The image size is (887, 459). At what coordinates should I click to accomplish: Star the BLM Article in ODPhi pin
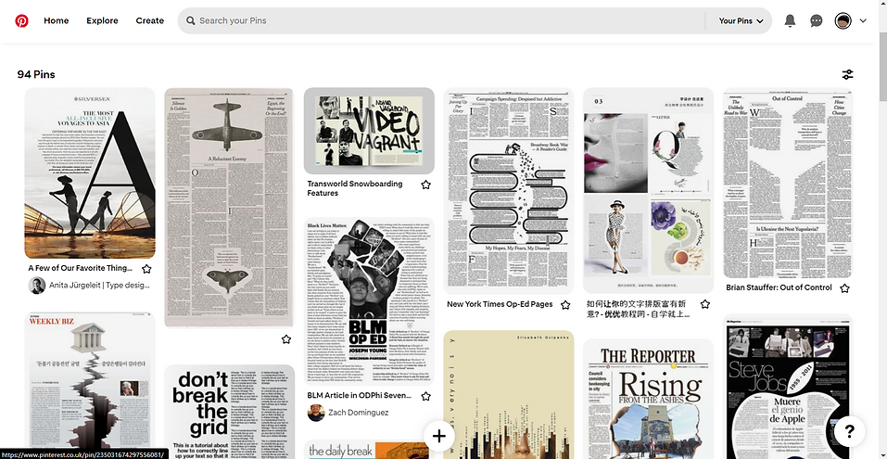[426, 396]
